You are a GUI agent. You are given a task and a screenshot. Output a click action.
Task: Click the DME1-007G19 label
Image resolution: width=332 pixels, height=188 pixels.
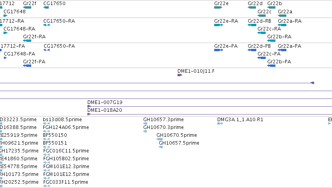pyautogui.click(x=105, y=102)
